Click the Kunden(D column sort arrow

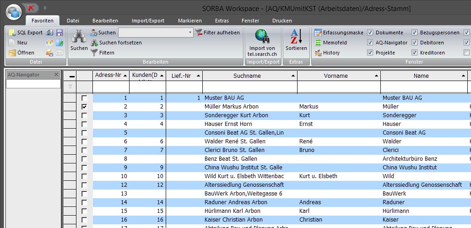[162, 76]
